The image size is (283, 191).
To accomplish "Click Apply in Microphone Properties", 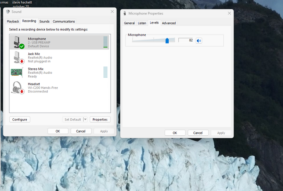I will coord(221,133).
